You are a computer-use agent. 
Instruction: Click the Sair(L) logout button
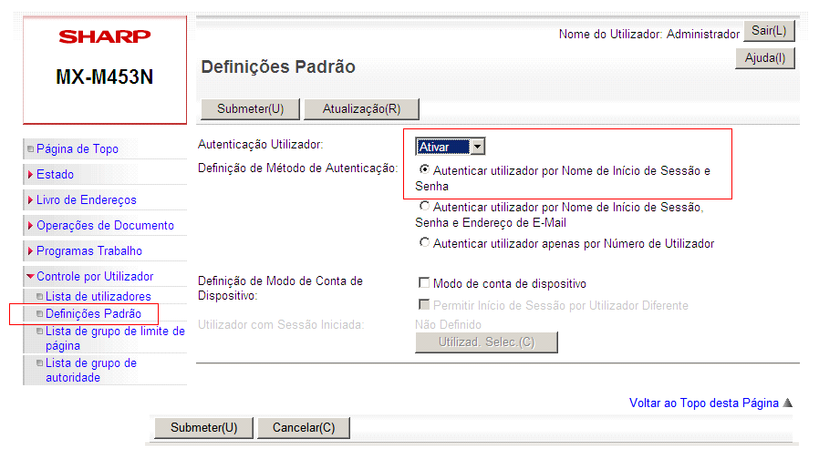click(x=769, y=31)
